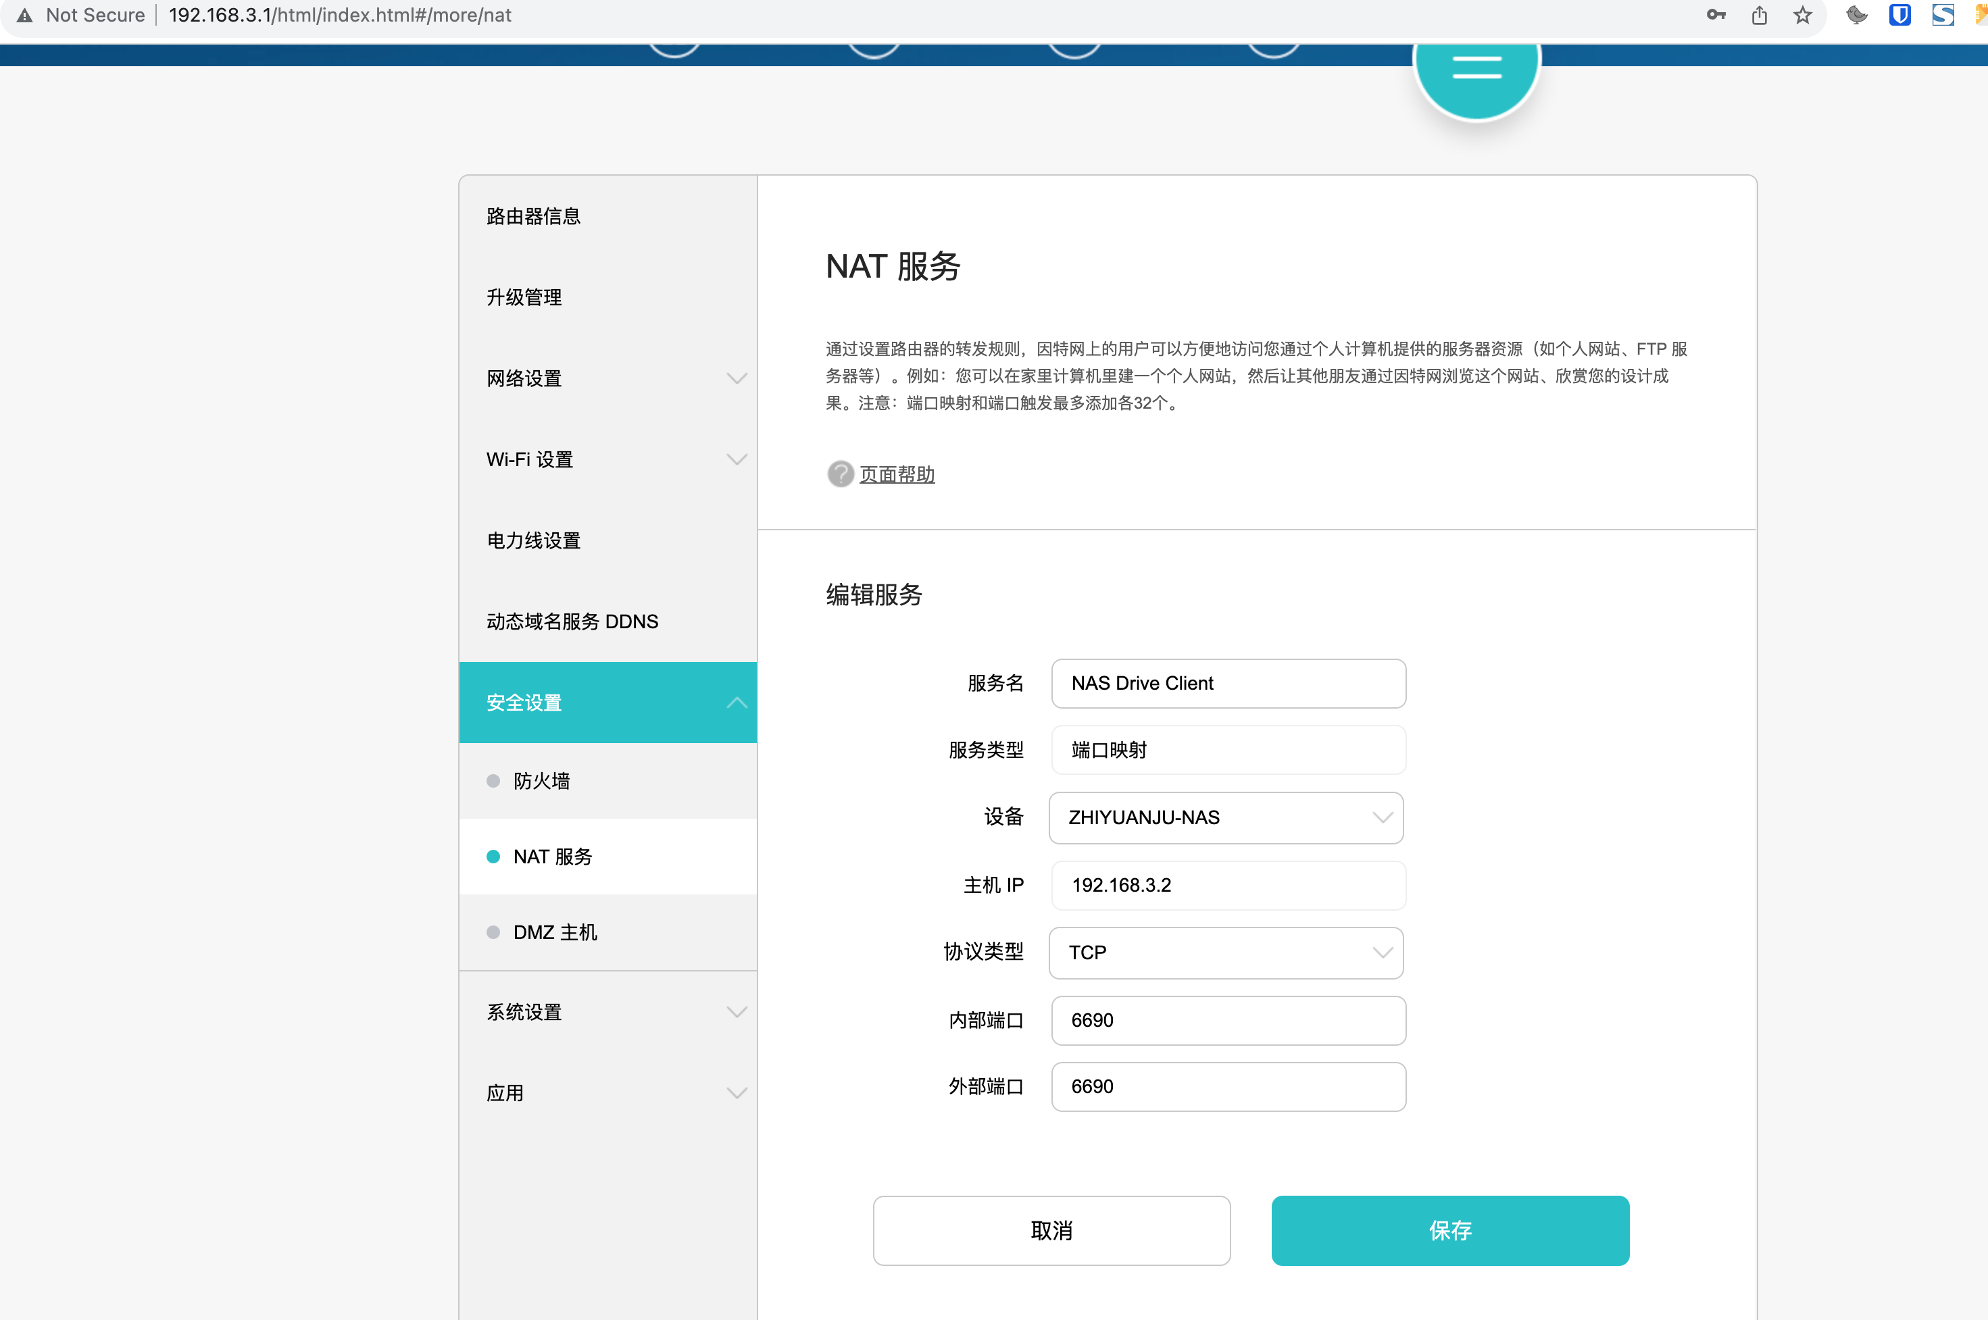Open 动态域名服务 DDNS menu item

click(x=572, y=621)
